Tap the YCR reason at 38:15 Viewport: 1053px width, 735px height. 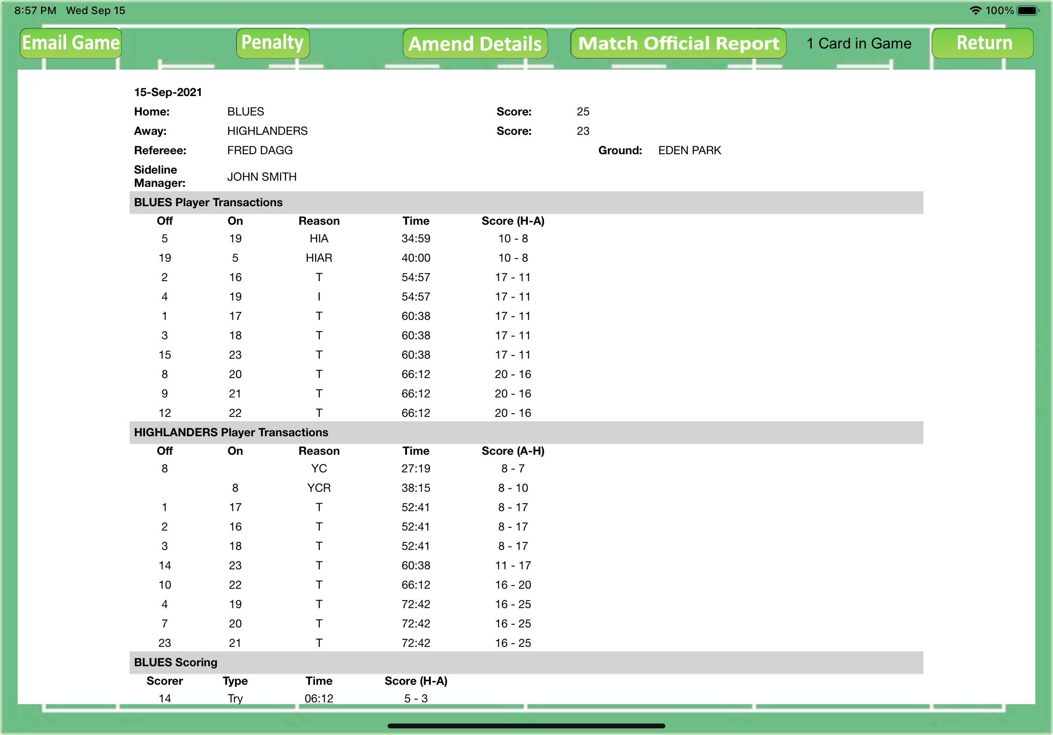pyautogui.click(x=319, y=488)
